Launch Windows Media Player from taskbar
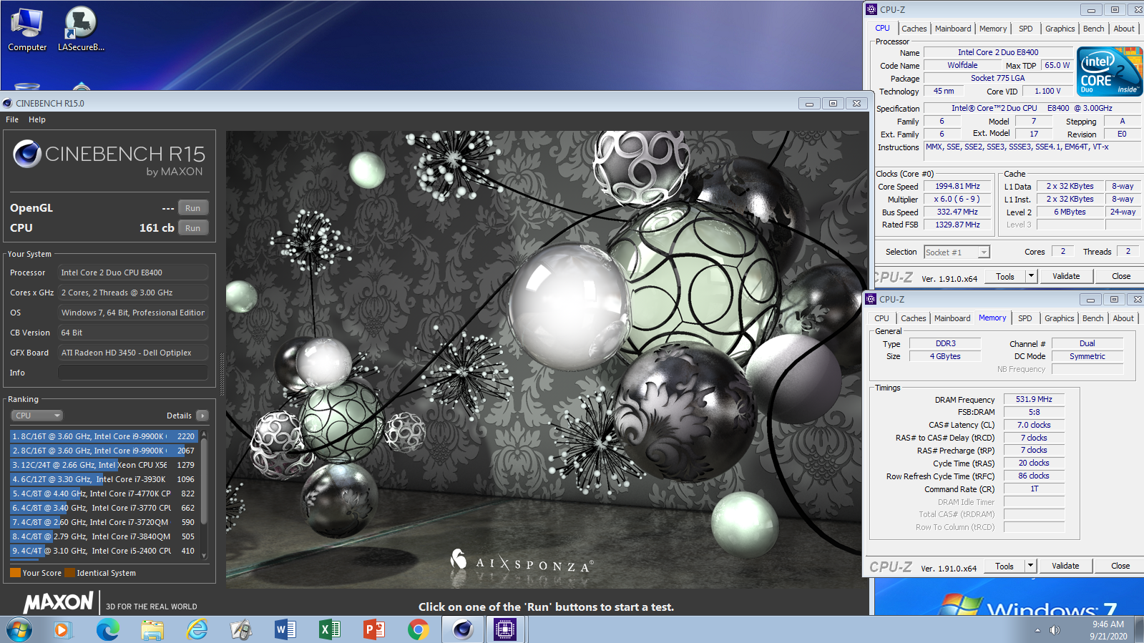1144x643 pixels. point(64,630)
